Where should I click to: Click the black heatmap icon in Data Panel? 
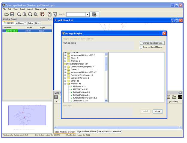point(180,97)
